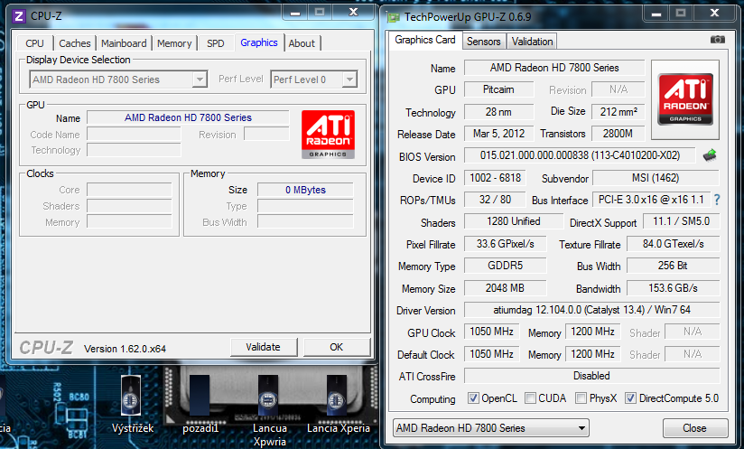The height and width of the screenshot is (449, 744).
Task: Toggle the PhysX checkbox
Action: 581,398
